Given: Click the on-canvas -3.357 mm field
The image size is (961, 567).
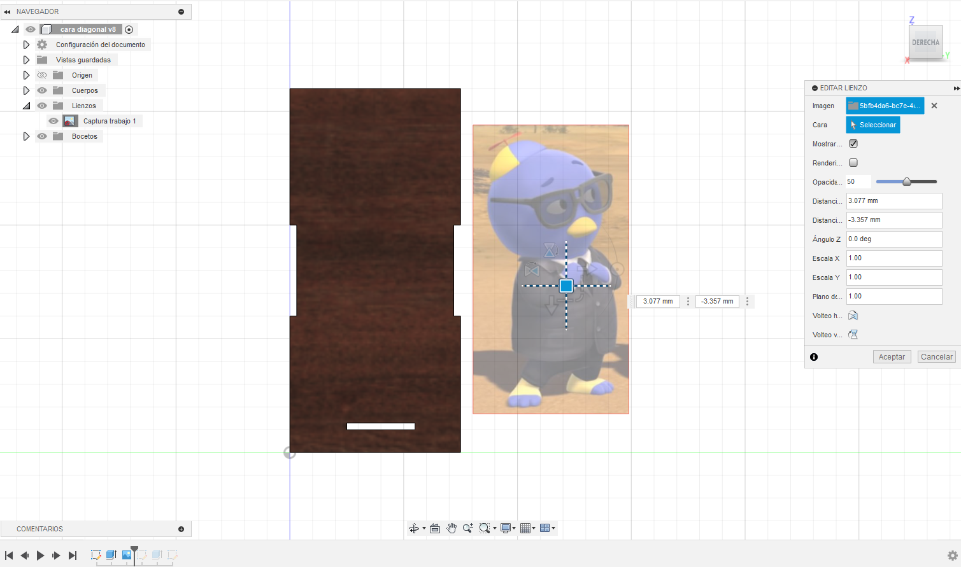Looking at the screenshot, I should pyautogui.click(x=717, y=302).
